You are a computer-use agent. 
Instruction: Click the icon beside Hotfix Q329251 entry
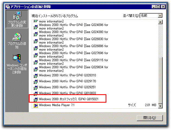36,87
